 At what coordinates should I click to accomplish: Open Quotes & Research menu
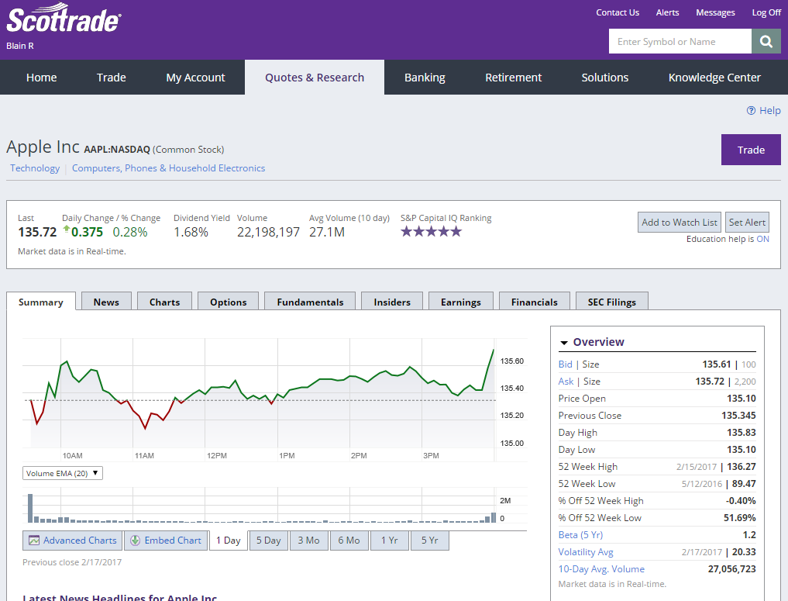click(x=315, y=78)
